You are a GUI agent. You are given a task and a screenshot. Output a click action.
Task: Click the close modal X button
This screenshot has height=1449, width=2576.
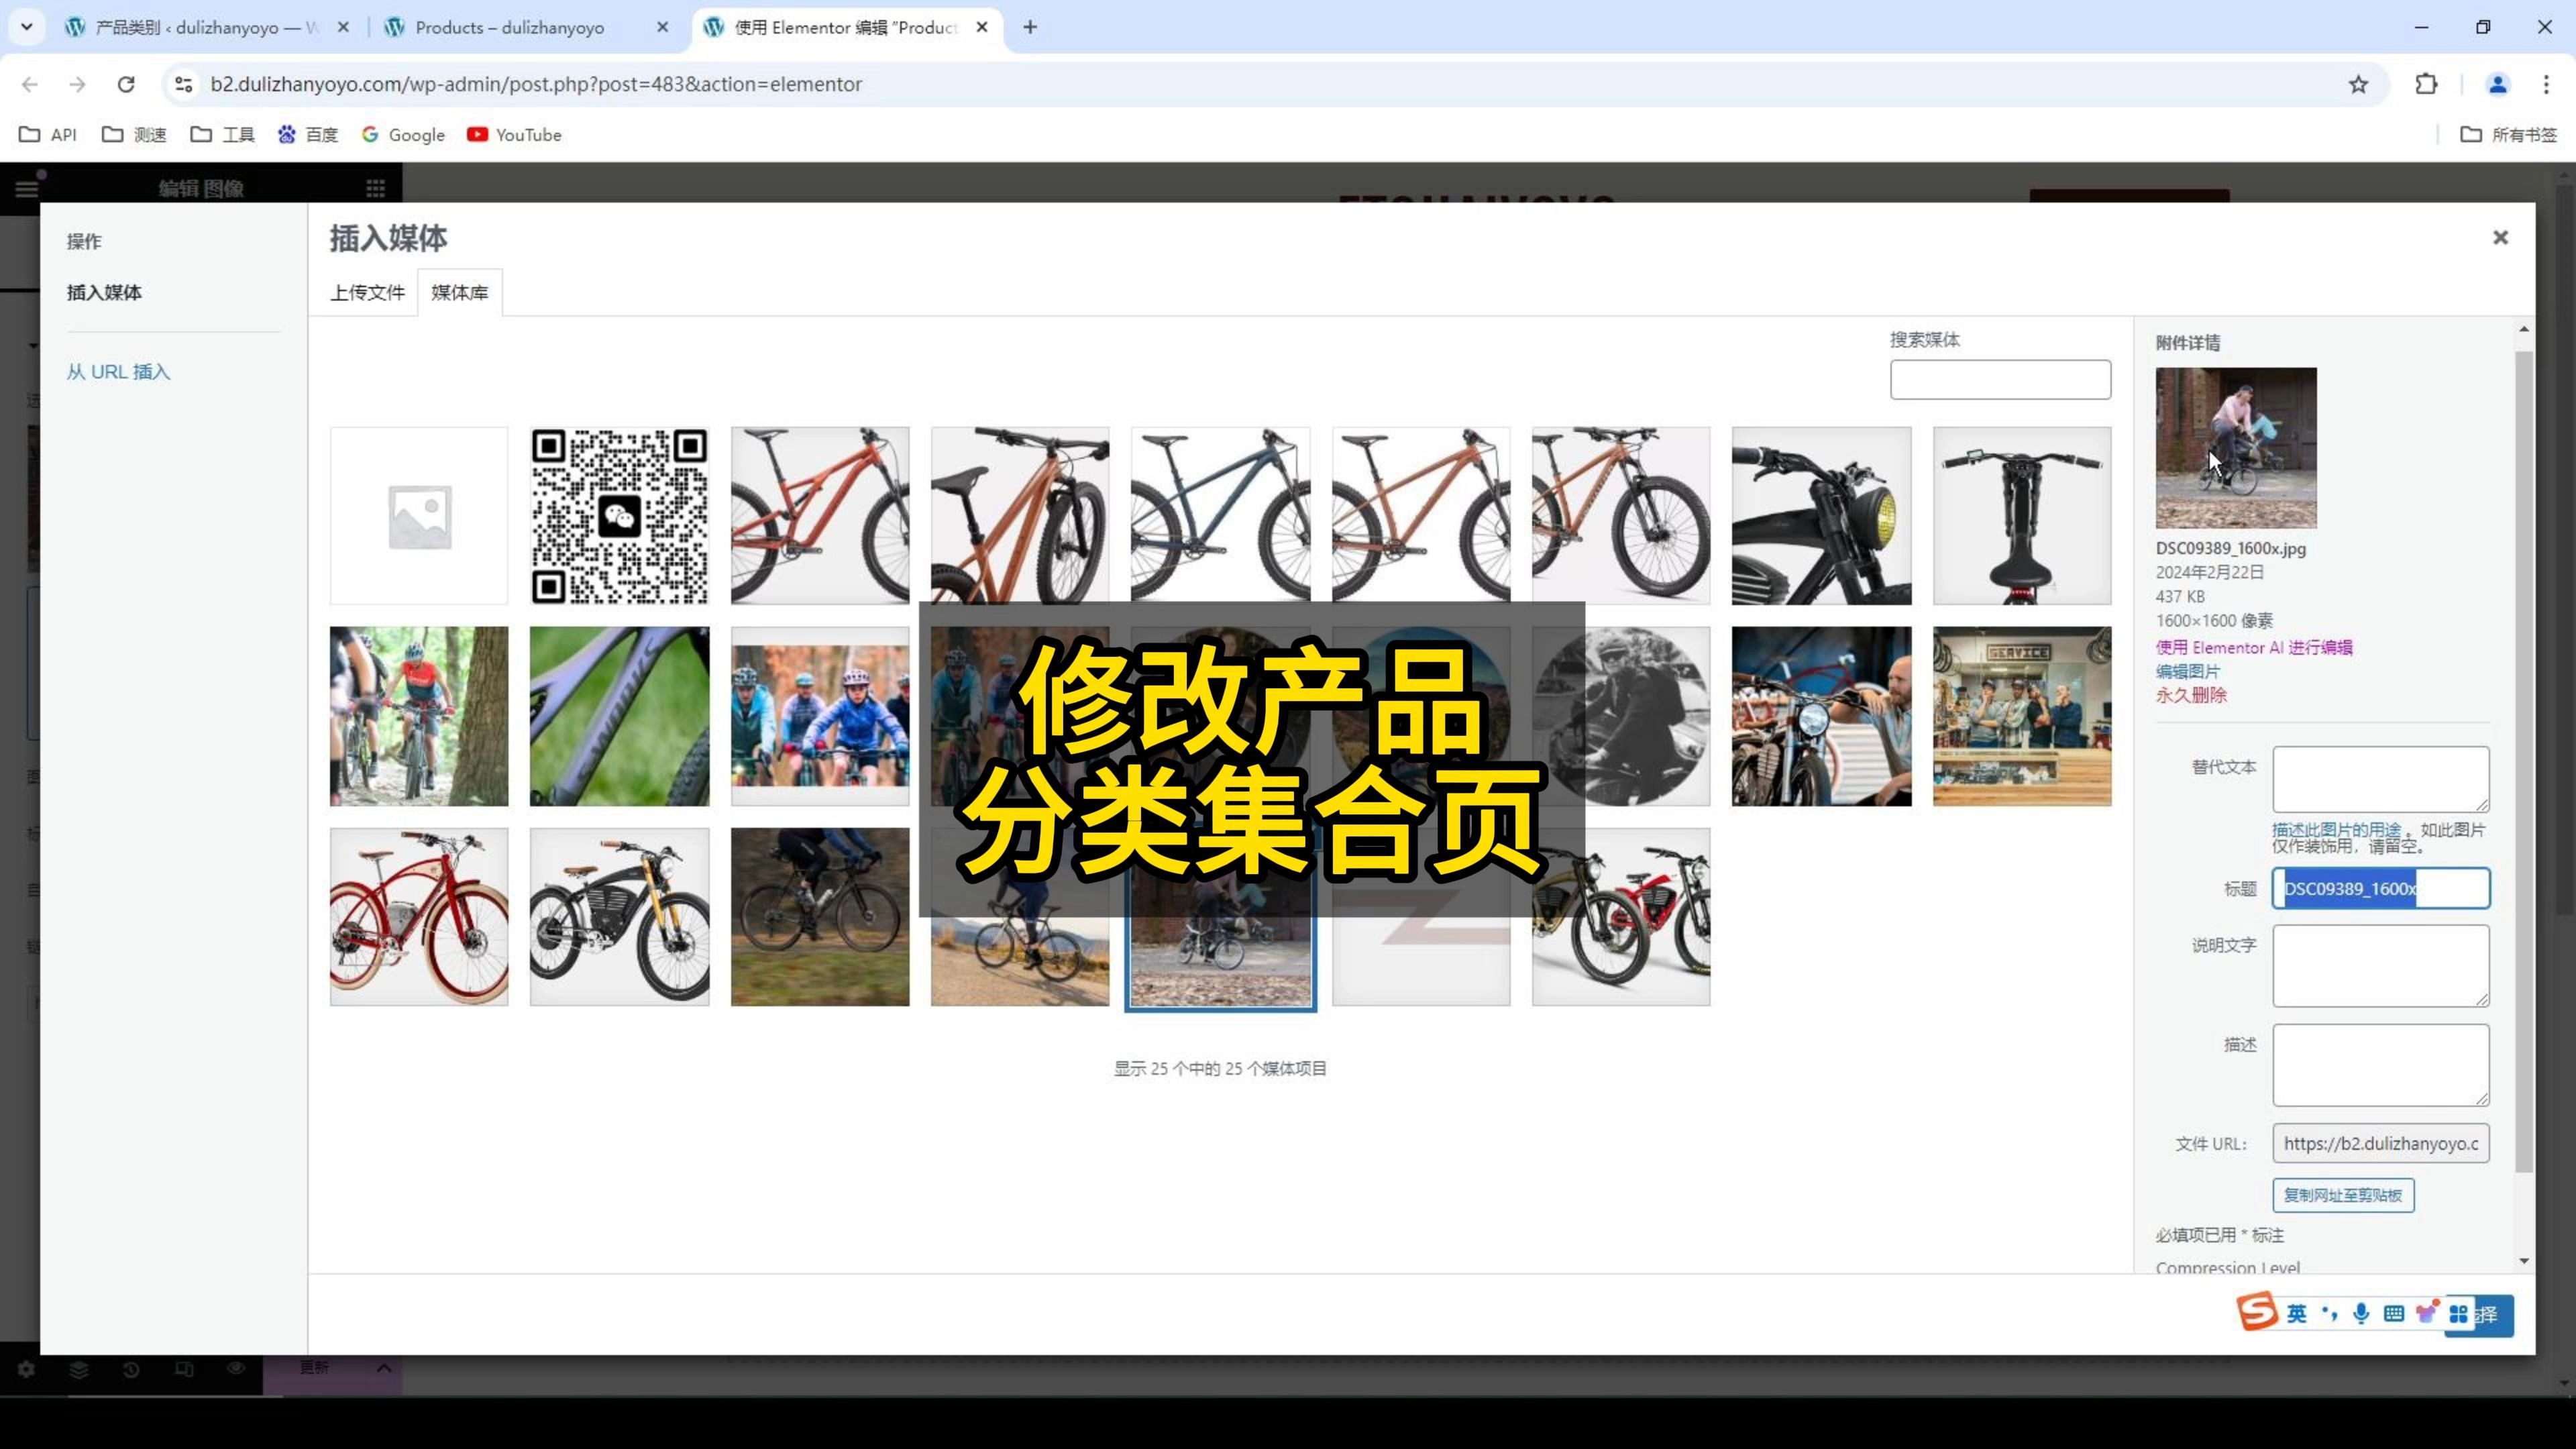2500,235
